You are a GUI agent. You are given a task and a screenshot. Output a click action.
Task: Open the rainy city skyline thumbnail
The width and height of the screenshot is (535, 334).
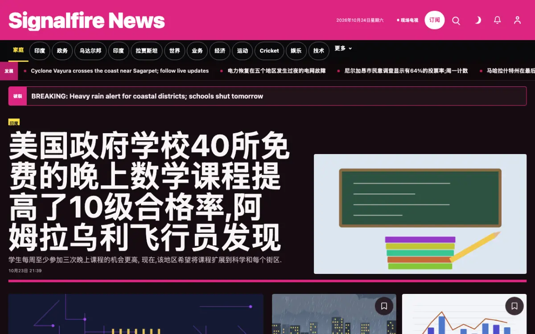point(334,314)
